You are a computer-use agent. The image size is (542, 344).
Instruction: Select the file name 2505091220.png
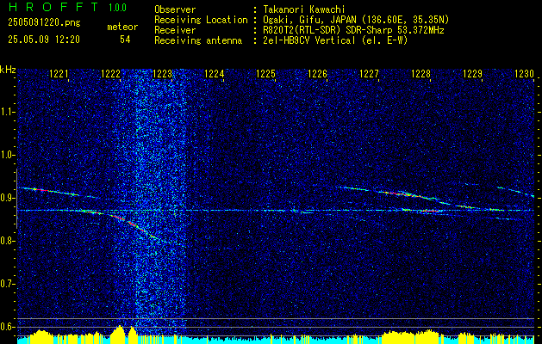[44, 23]
